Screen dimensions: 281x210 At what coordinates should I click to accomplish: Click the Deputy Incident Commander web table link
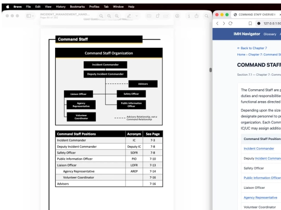268,158
